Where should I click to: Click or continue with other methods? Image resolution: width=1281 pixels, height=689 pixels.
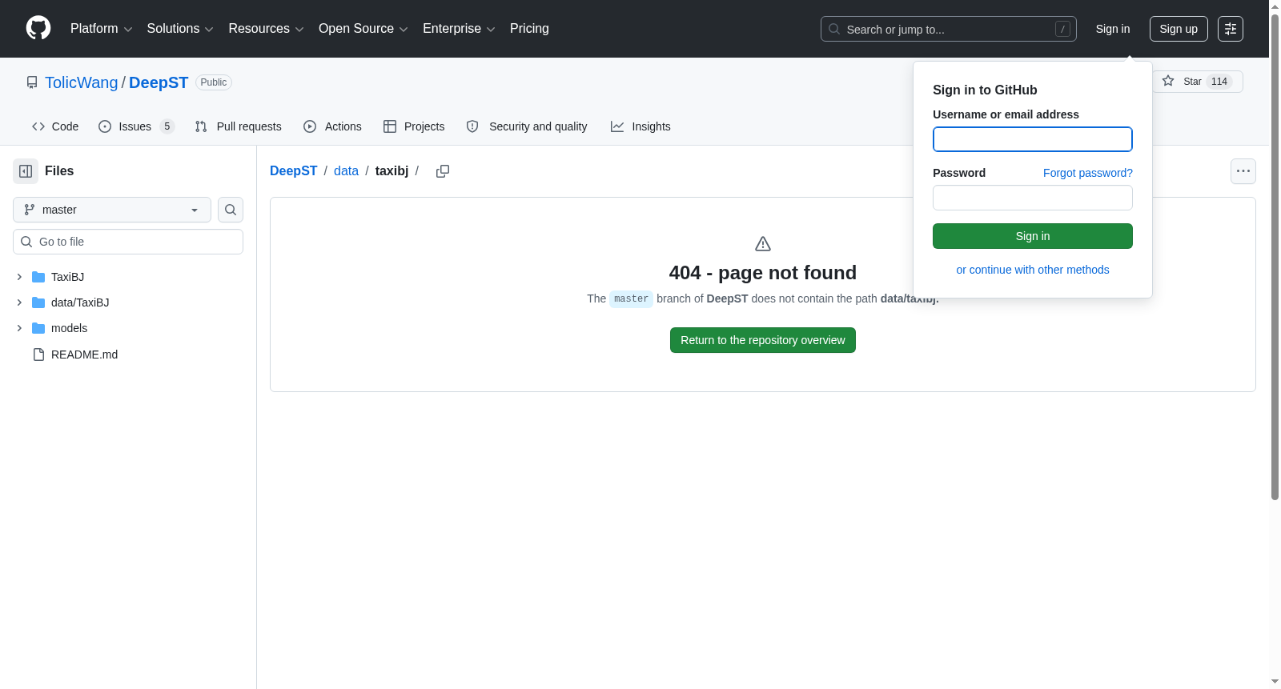1033,270
